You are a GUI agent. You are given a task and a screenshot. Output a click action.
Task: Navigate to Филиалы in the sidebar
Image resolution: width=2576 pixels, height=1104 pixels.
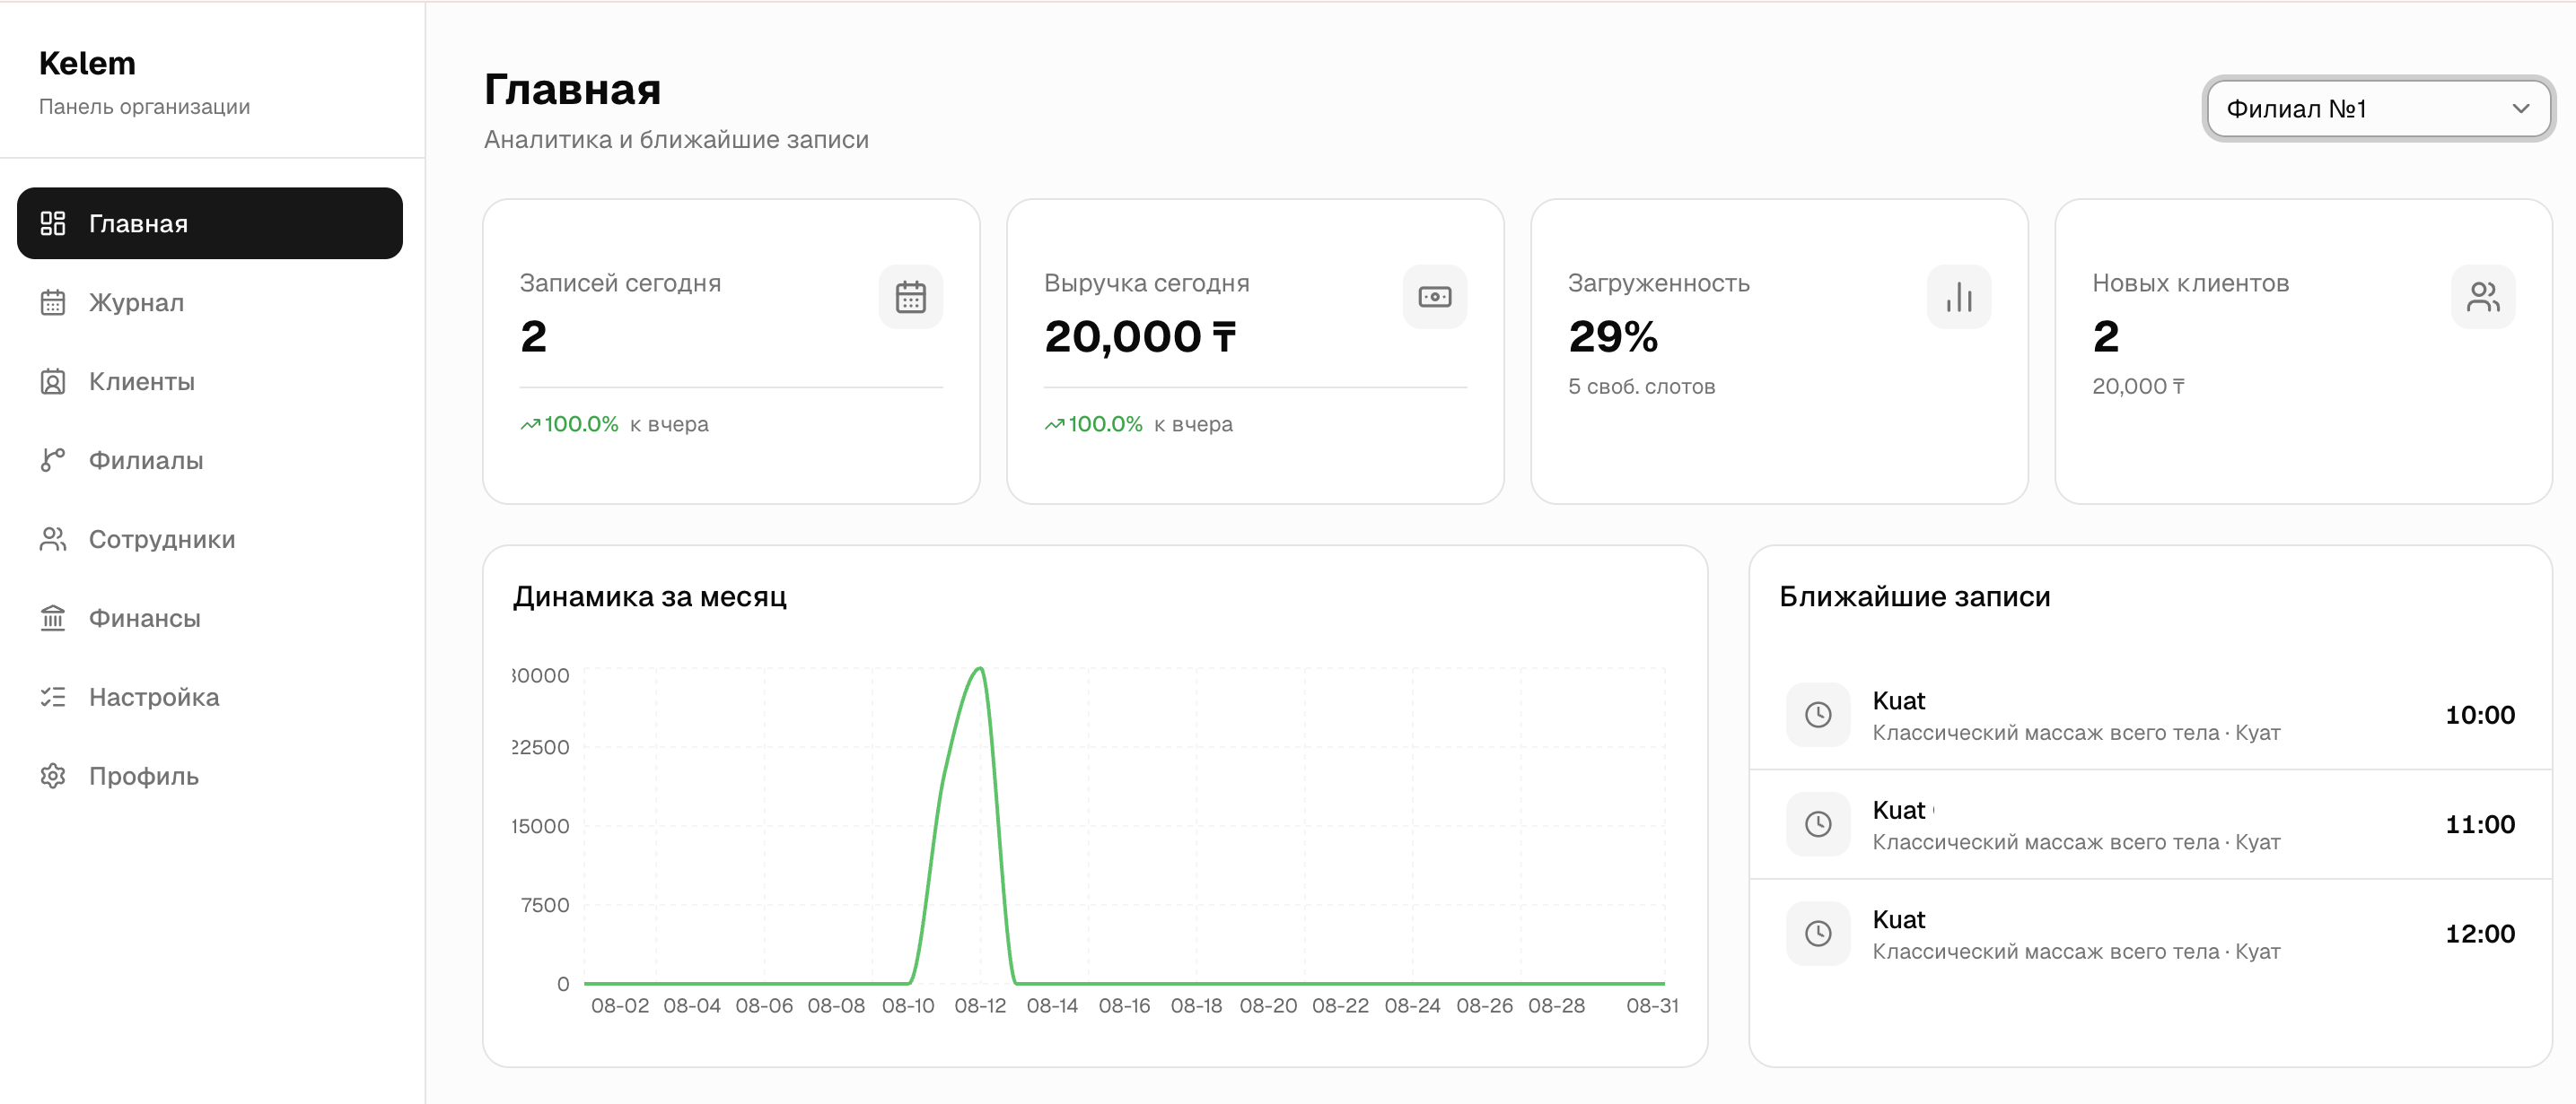pyautogui.click(x=210, y=459)
